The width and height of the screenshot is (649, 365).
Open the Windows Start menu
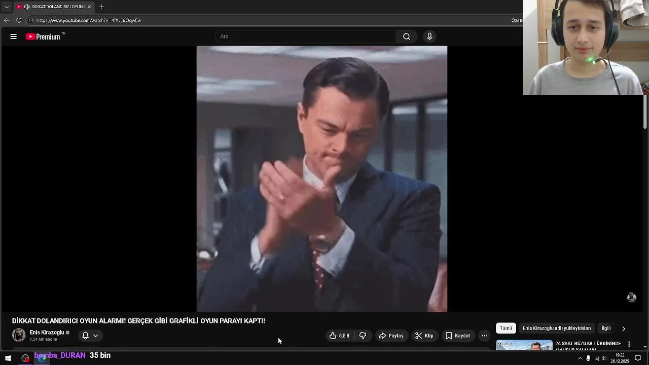tap(8, 358)
